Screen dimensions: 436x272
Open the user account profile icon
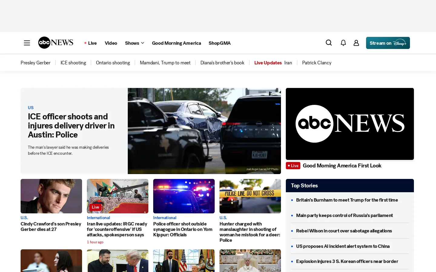(x=356, y=43)
